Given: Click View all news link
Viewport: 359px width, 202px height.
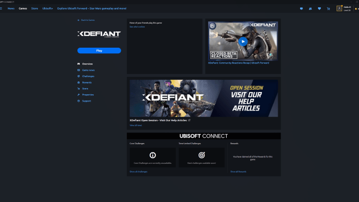Looking at the screenshot, I should click(136, 125).
